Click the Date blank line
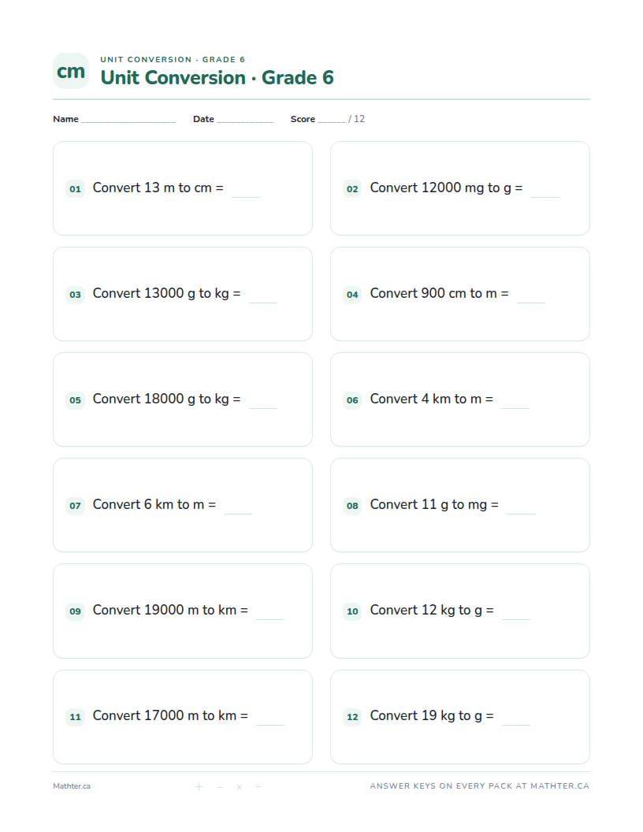 tap(244, 120)
